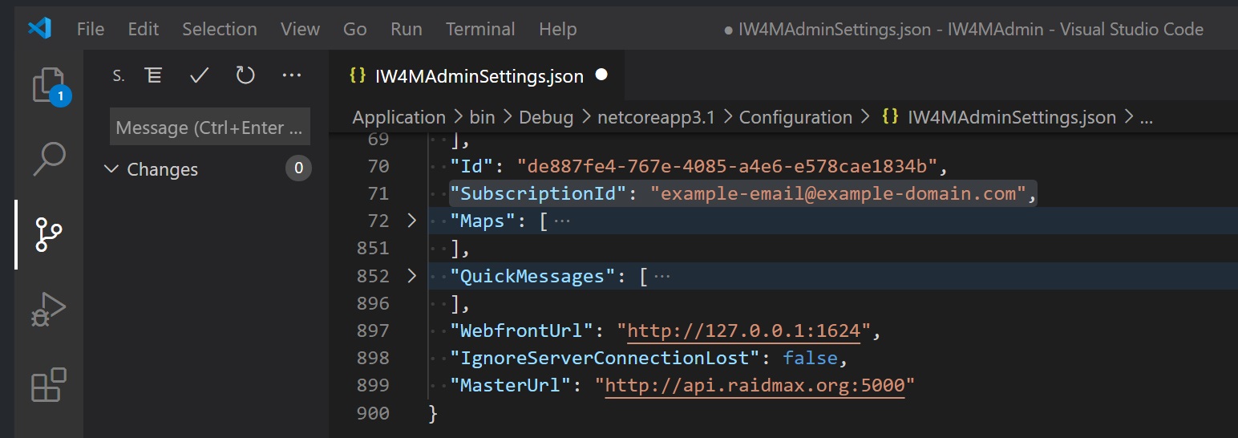Toggle source control view as tree
The image size is (1238, 438).
[x=153, y=75]
